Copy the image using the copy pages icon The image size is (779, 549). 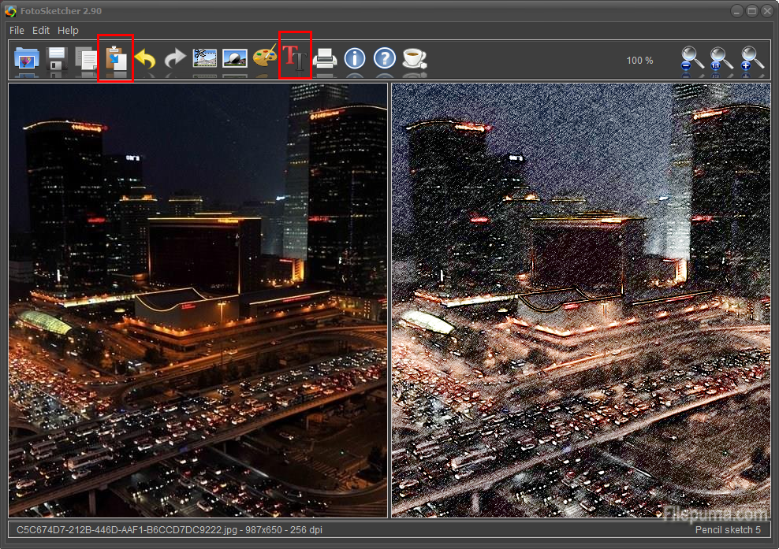coord(86,59)
